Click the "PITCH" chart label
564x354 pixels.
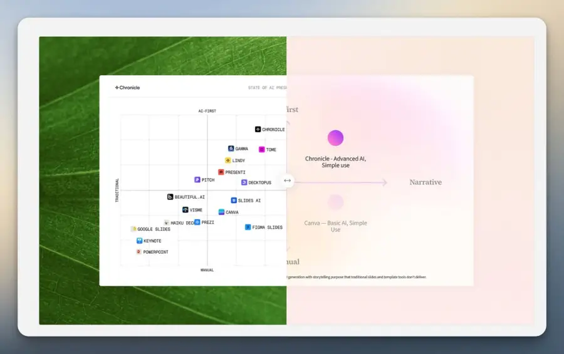coord(208,180)
